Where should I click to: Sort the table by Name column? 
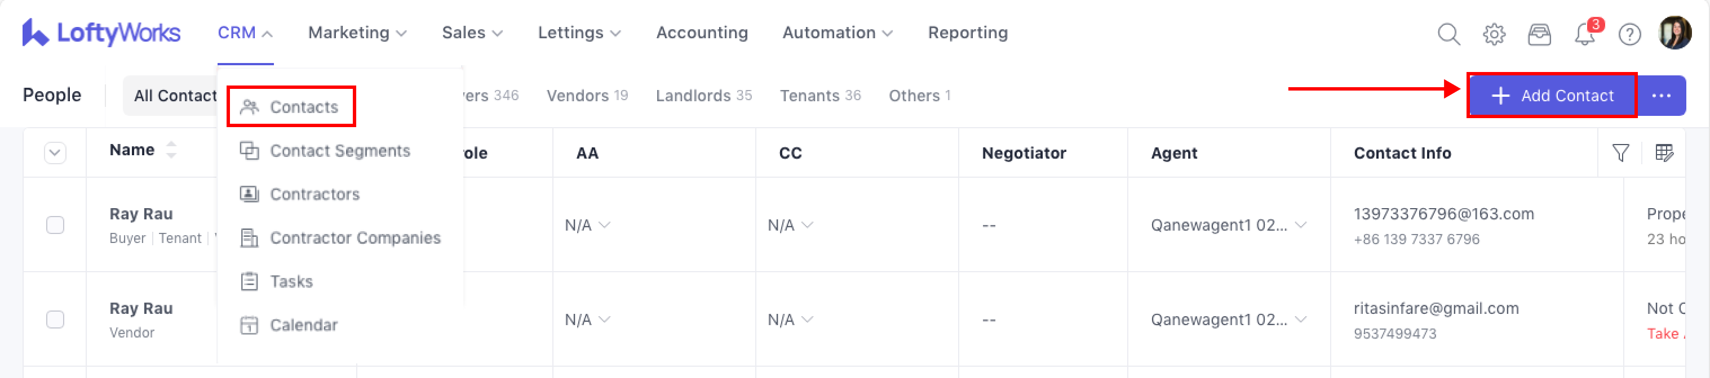171,150
